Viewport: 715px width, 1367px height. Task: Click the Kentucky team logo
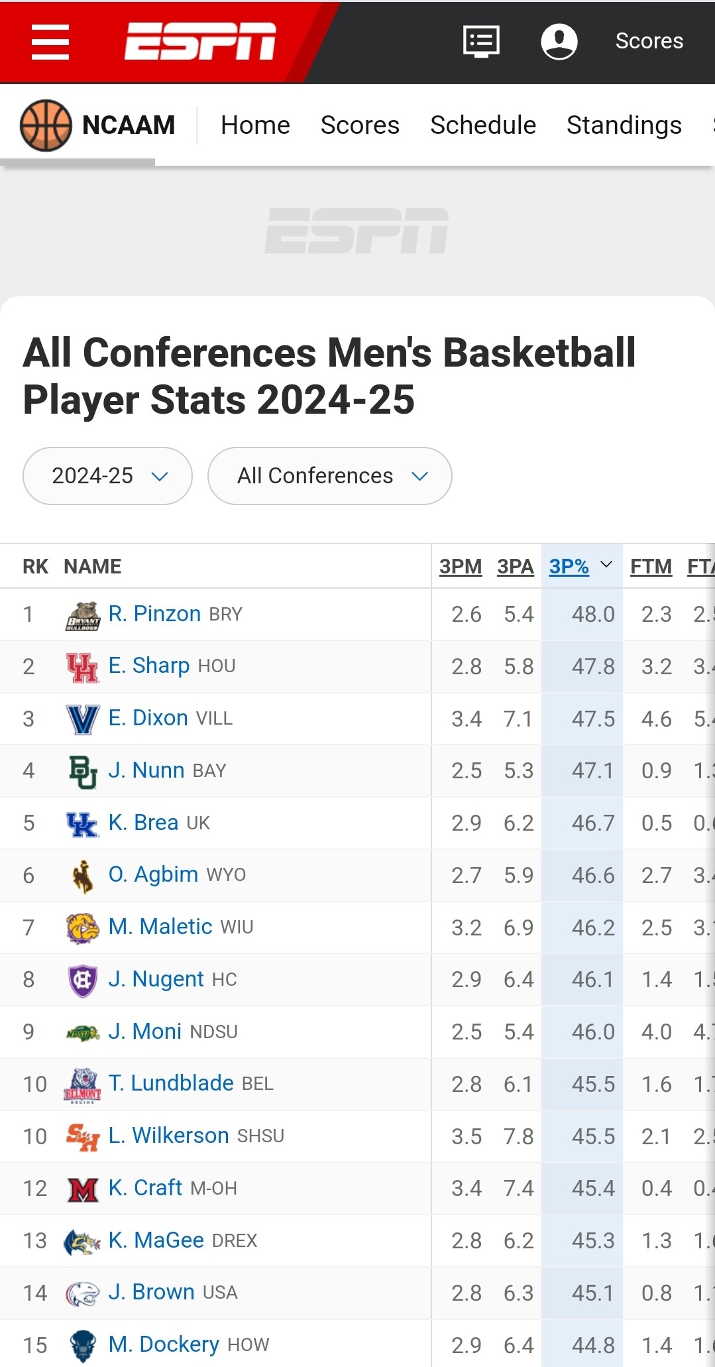pos(83,823)
